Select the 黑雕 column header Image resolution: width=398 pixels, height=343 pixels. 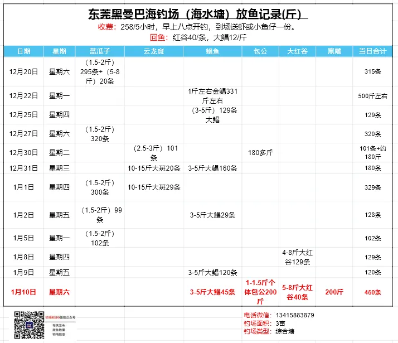tap(334, 51)
